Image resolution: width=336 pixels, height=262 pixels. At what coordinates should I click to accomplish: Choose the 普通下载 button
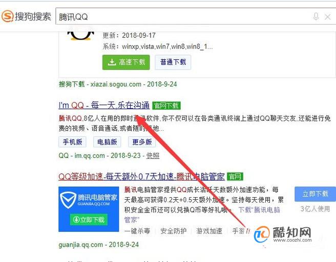tap(173, 62)
